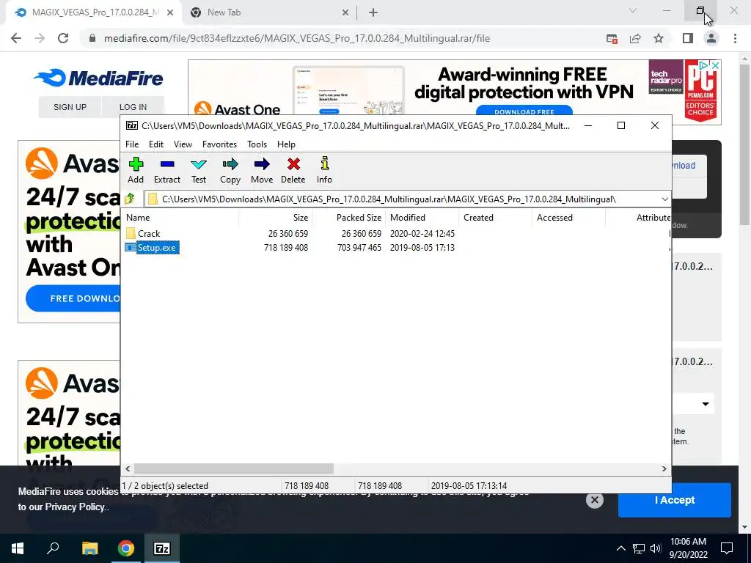751x563 pixels.
Task: Close the MAGIX_VEGAS_Pro tab
Action: point(170,12)
